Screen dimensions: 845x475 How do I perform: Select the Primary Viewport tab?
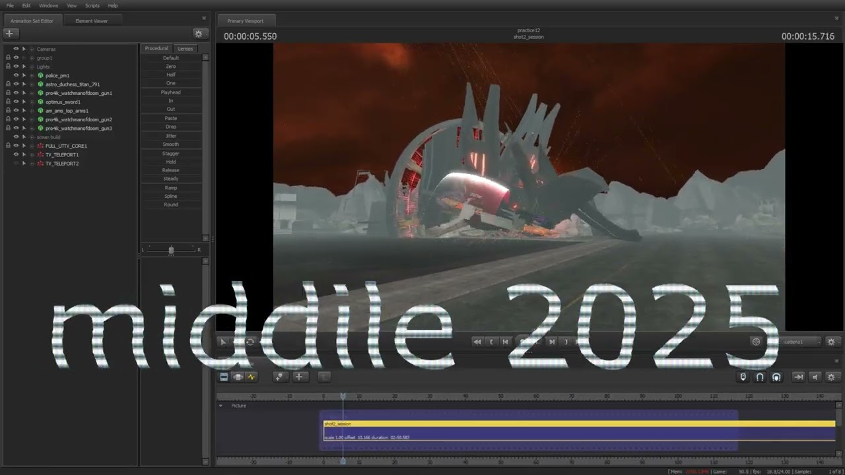pyautogui.click(x=245, y=21)
